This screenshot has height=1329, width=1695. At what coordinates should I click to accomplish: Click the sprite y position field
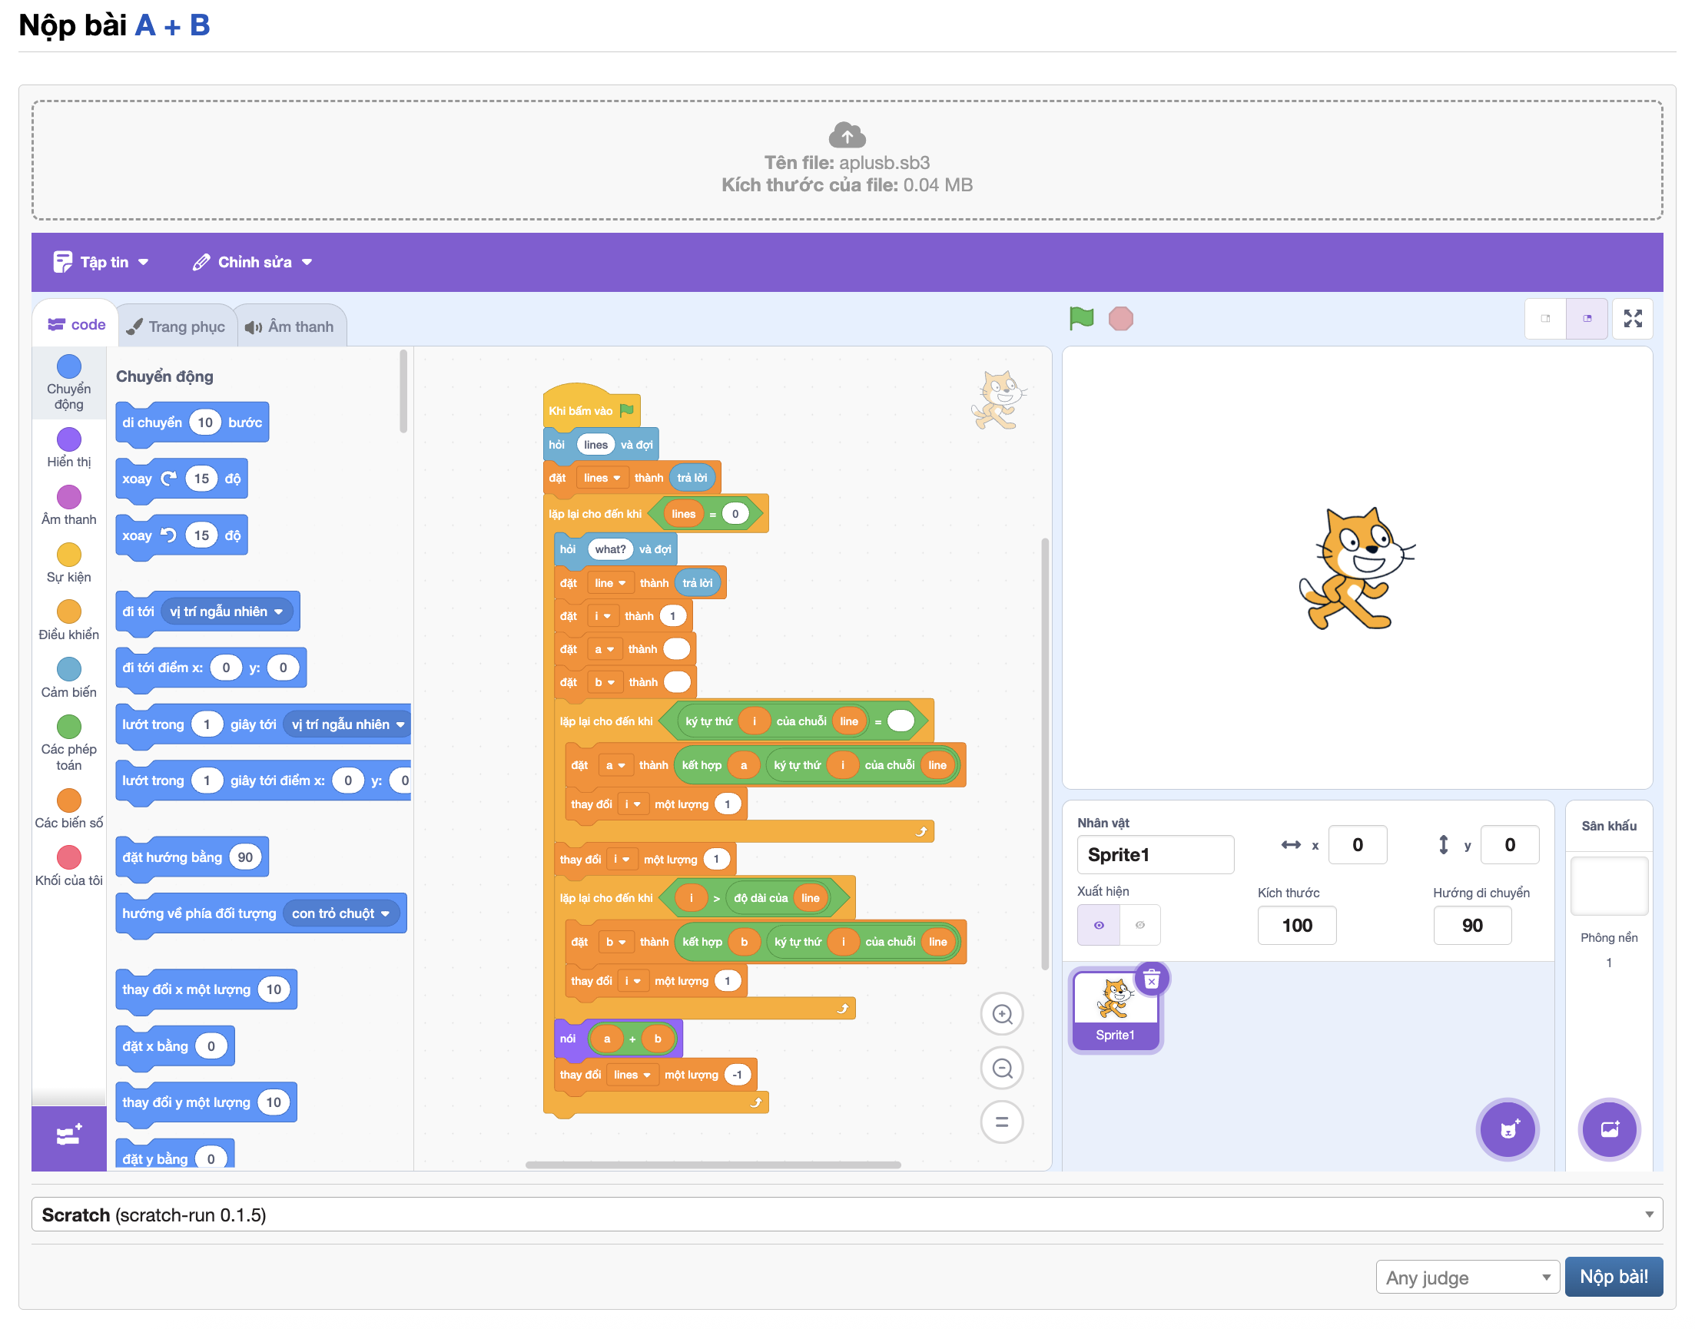pyautogui.click(x=1509, y=845)
